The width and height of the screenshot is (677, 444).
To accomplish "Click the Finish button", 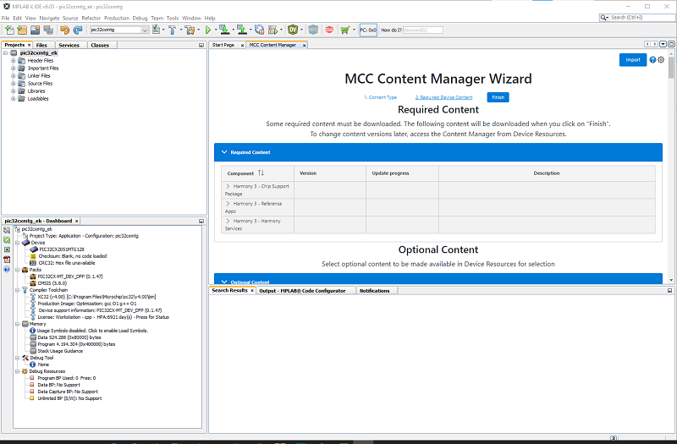I will pos(498,97).
